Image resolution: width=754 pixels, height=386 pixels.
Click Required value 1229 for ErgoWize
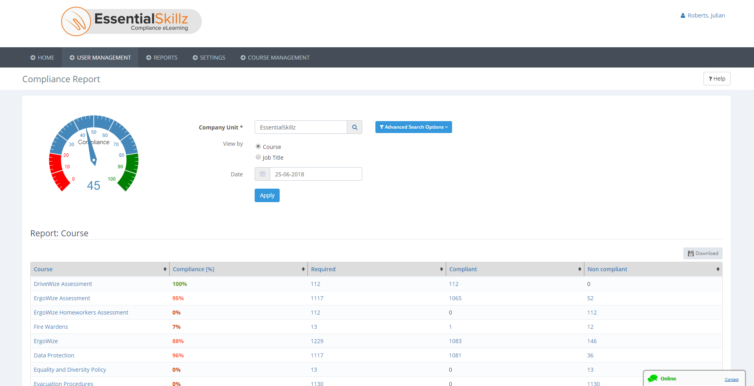[x=317, y=341]
